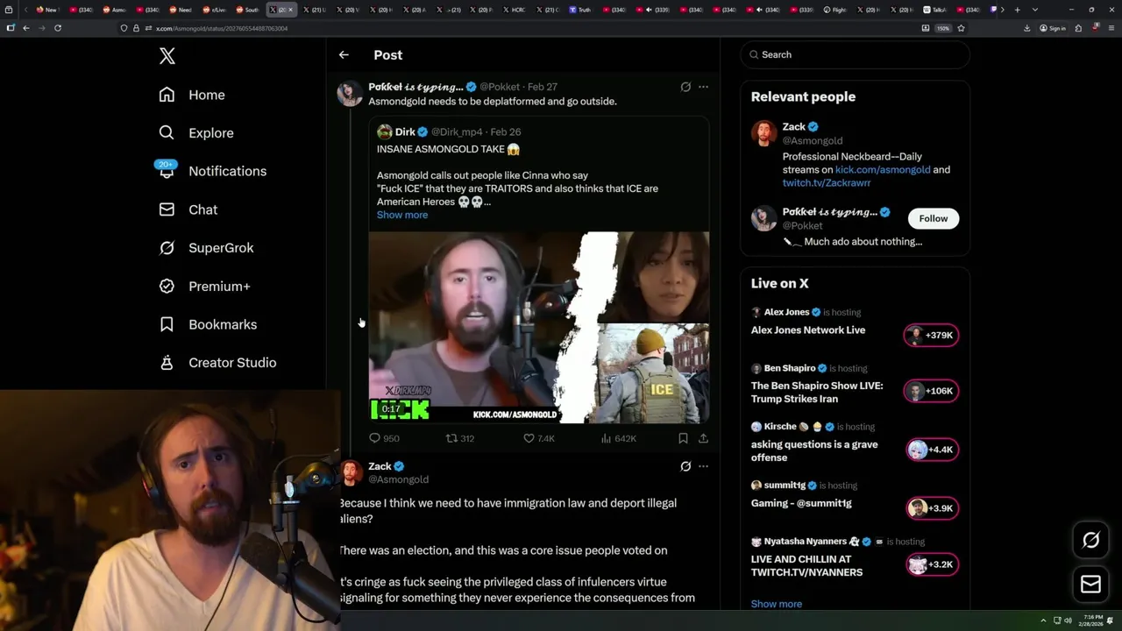Open browser extensions icon
Viewport: 1122px width, 631px height.
click(x=1078, y=28)
